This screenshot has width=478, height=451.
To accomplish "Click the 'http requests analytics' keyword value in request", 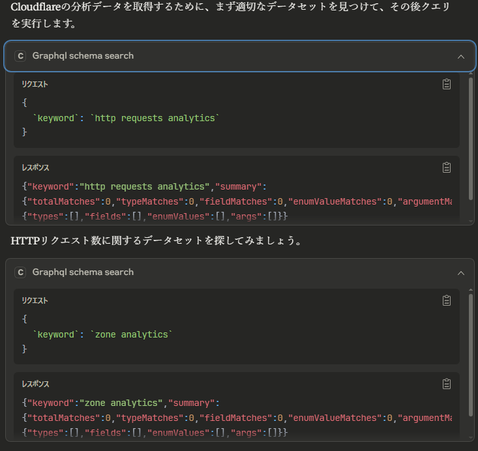I will tap(155, 118).
